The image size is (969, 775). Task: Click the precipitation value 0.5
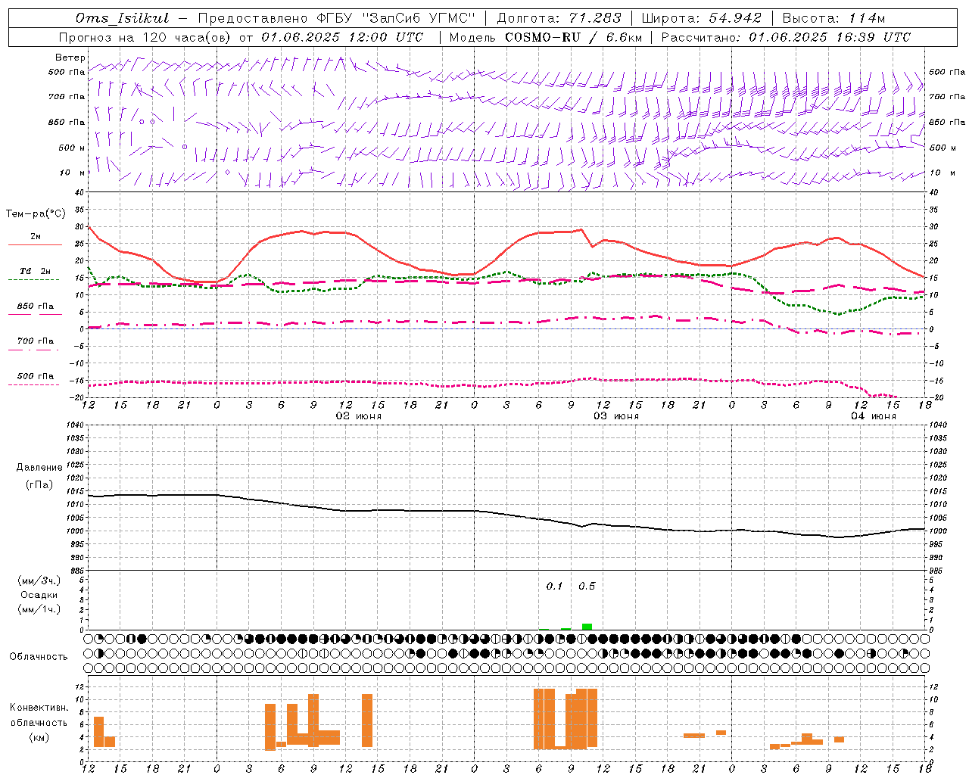tap(587, 587)
